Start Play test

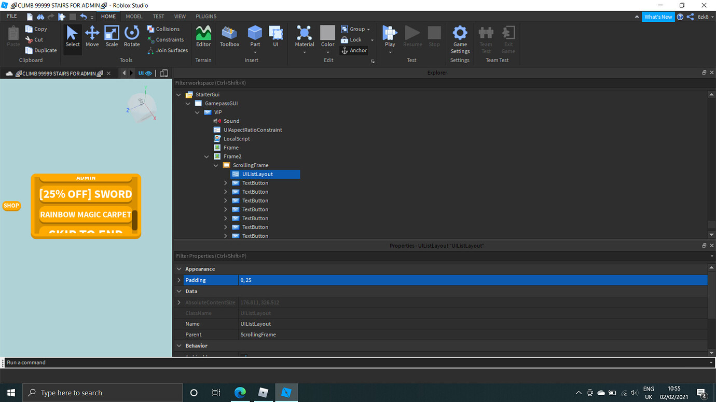click(x=390, y=36)
